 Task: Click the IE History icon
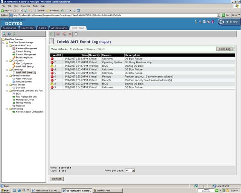[x=63, y=11]
